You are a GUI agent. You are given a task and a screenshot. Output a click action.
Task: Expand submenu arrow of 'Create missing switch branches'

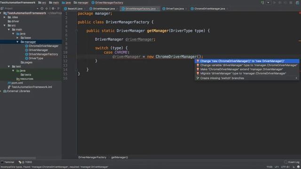(x=296, y=78)
